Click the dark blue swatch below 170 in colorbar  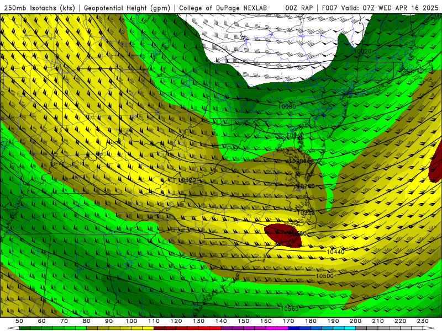click(294, 328)
